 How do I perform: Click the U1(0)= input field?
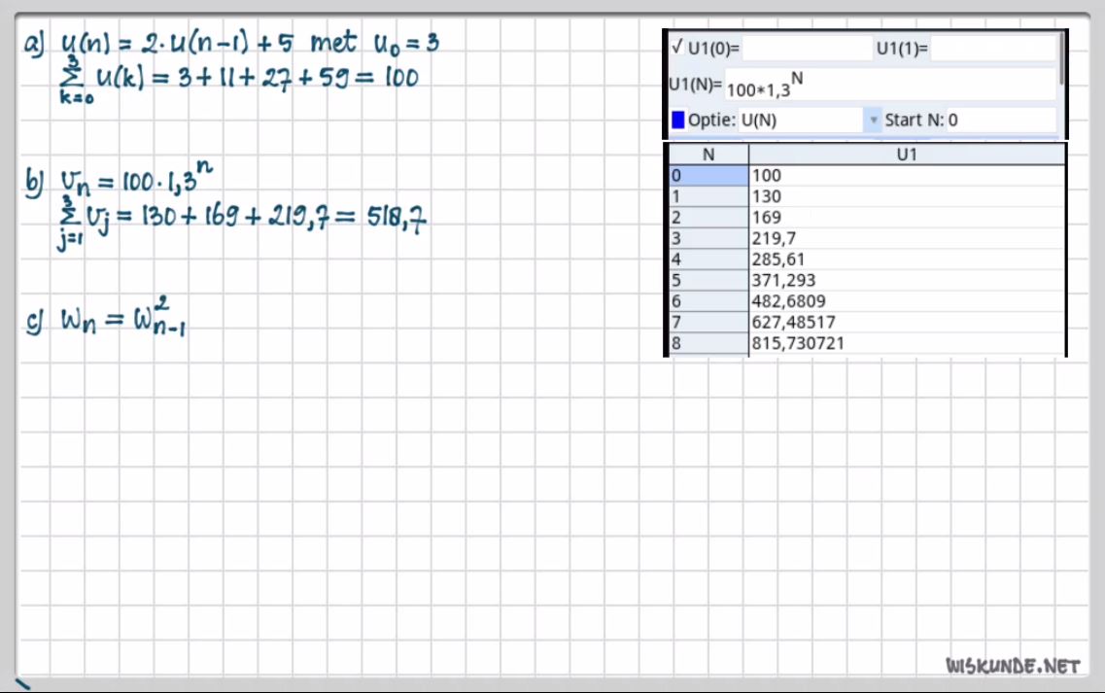tap(807, 49)
